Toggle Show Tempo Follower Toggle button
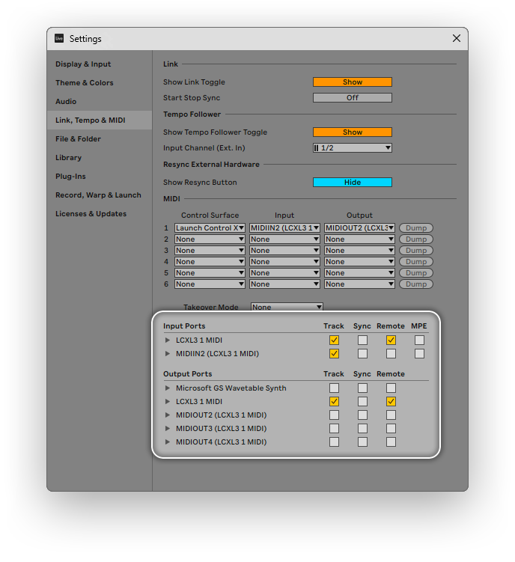 pyautogui.click(x=352, y=132)
